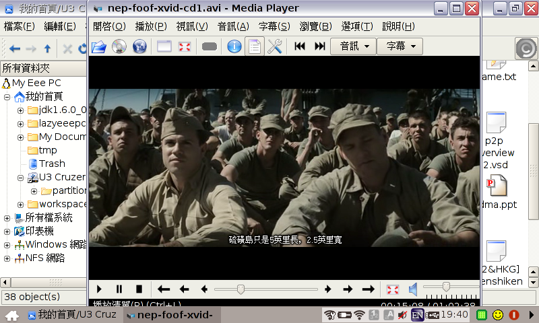Toggle fullscreen in the bottom control bar
This screenshot has height=323, width=539.
click(393, 289)
